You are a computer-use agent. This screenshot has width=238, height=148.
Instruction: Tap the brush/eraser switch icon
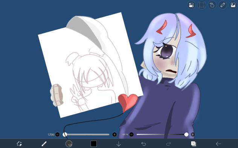click(x=19, y=143)
